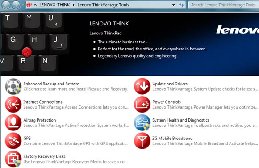Click the ThinkVantage System Update description text

205,89
